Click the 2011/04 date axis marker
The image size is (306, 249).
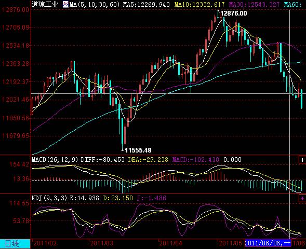[x=170, y=243]
